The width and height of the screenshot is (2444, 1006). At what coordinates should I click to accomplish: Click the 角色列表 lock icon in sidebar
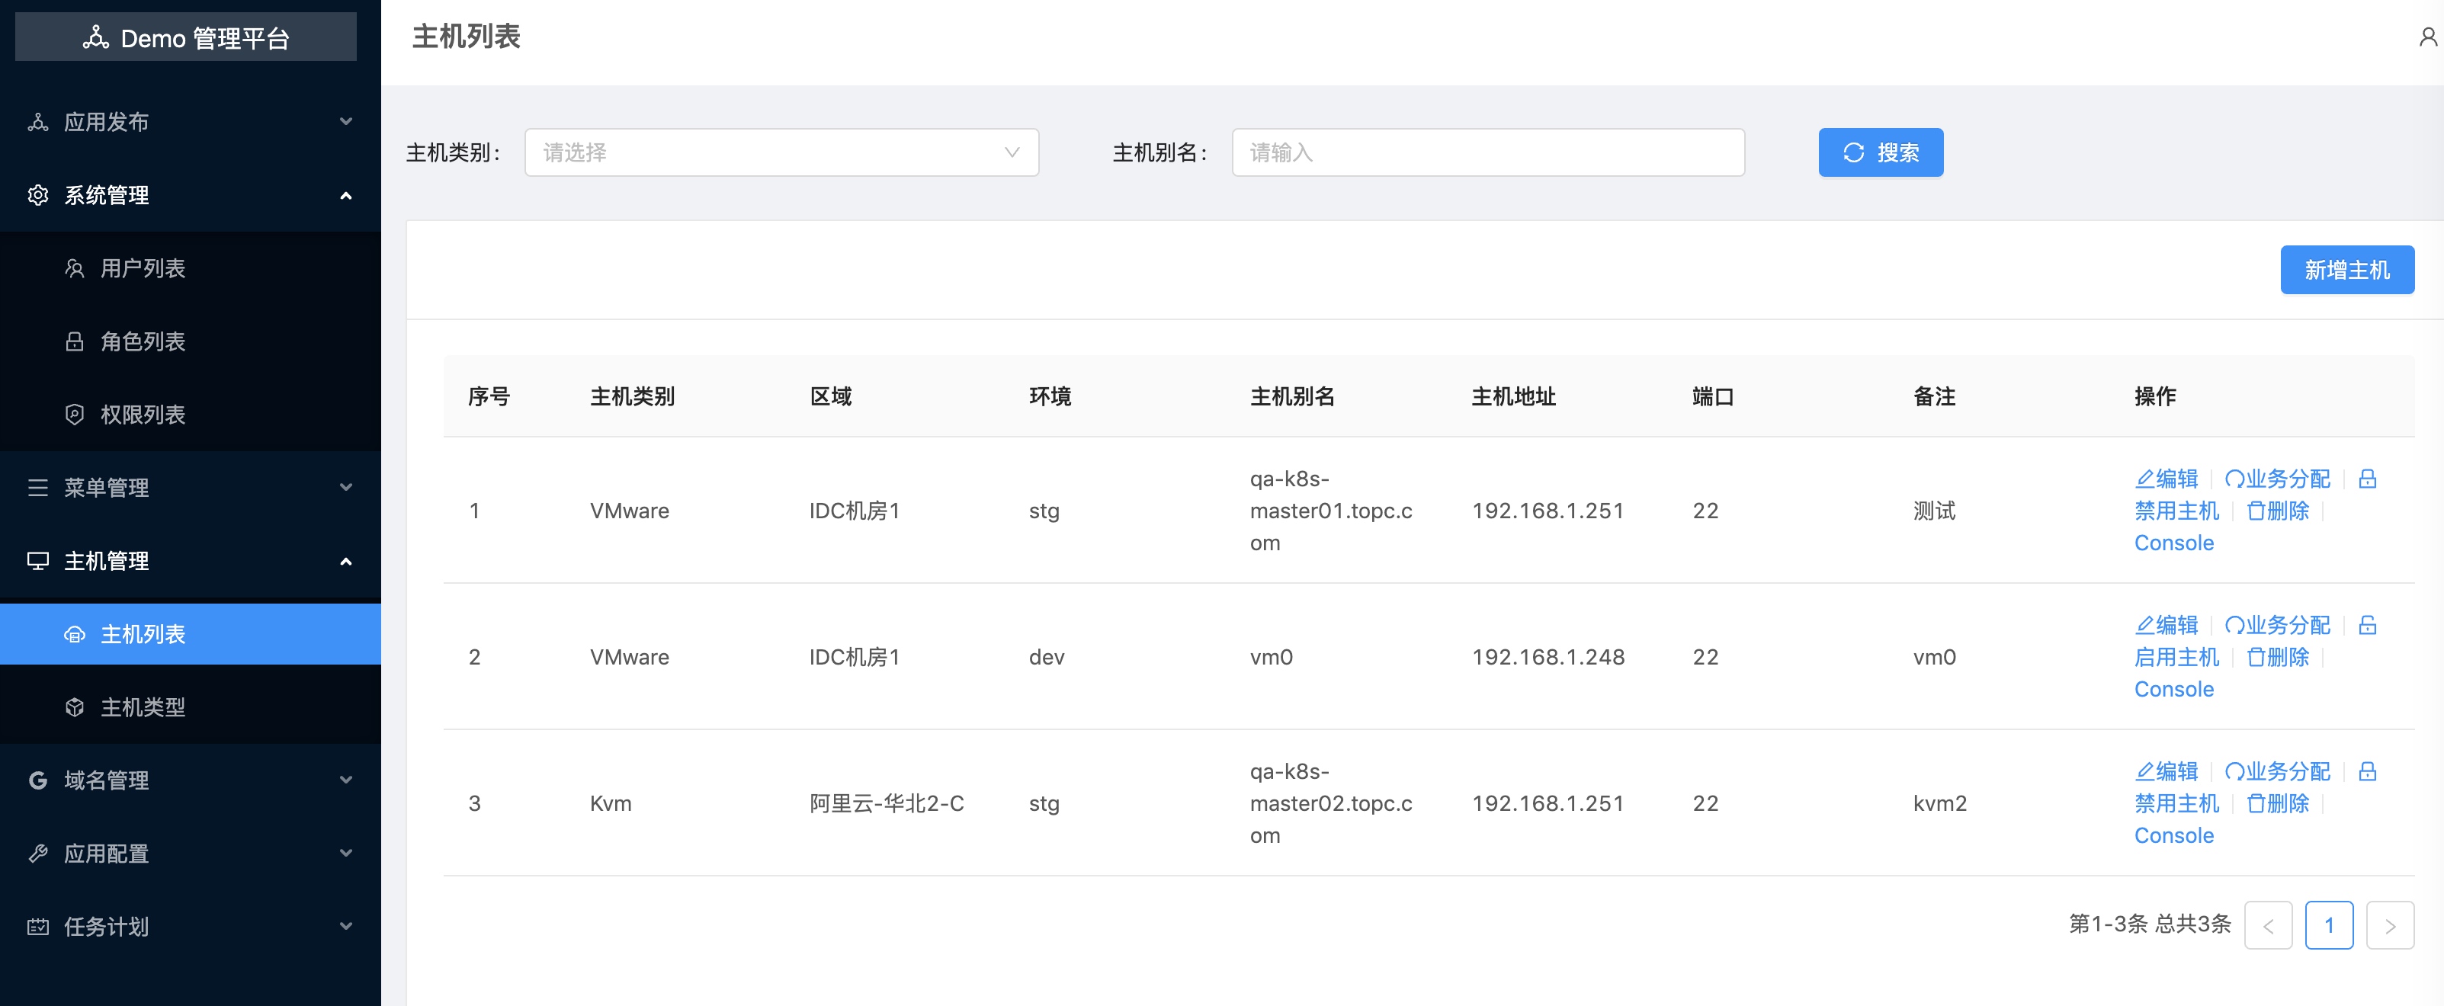75,341
